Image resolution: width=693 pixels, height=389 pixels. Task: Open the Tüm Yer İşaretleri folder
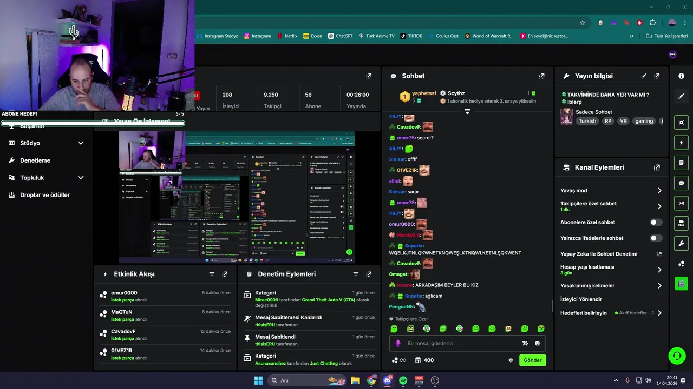666,36
